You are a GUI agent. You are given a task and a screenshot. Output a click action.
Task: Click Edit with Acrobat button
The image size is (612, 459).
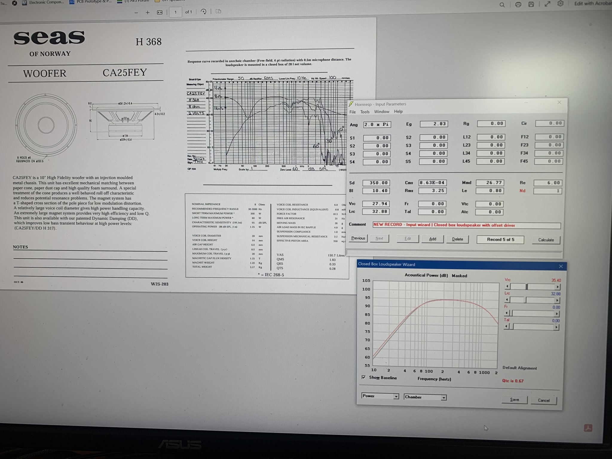[x=593, y=3]
